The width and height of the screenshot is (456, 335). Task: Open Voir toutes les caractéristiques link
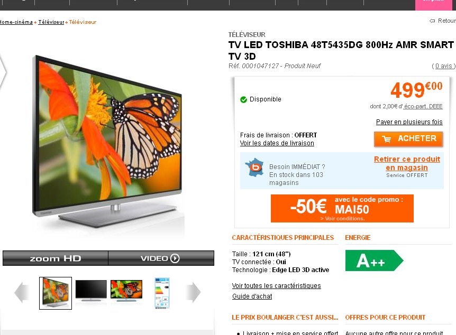tap(276, 286)
